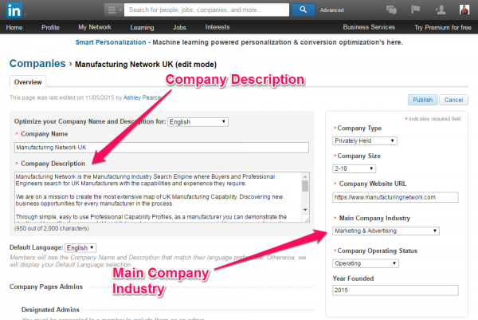
Task: Open the Main Company Industry dropdown
Action: point(386,231)
